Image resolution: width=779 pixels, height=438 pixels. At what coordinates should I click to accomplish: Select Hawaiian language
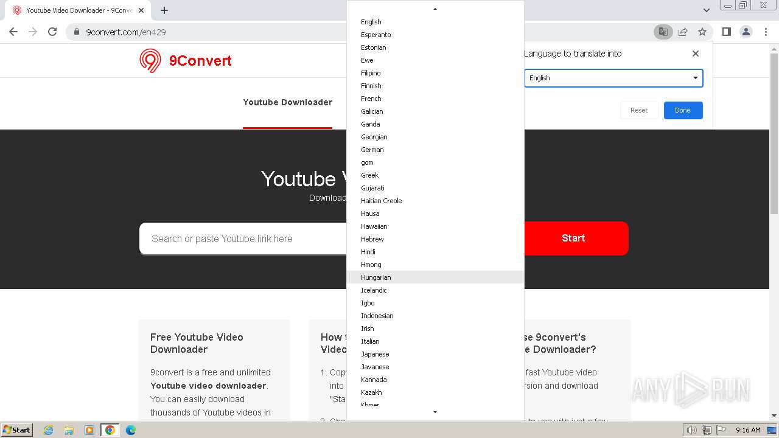pos(435,226)
